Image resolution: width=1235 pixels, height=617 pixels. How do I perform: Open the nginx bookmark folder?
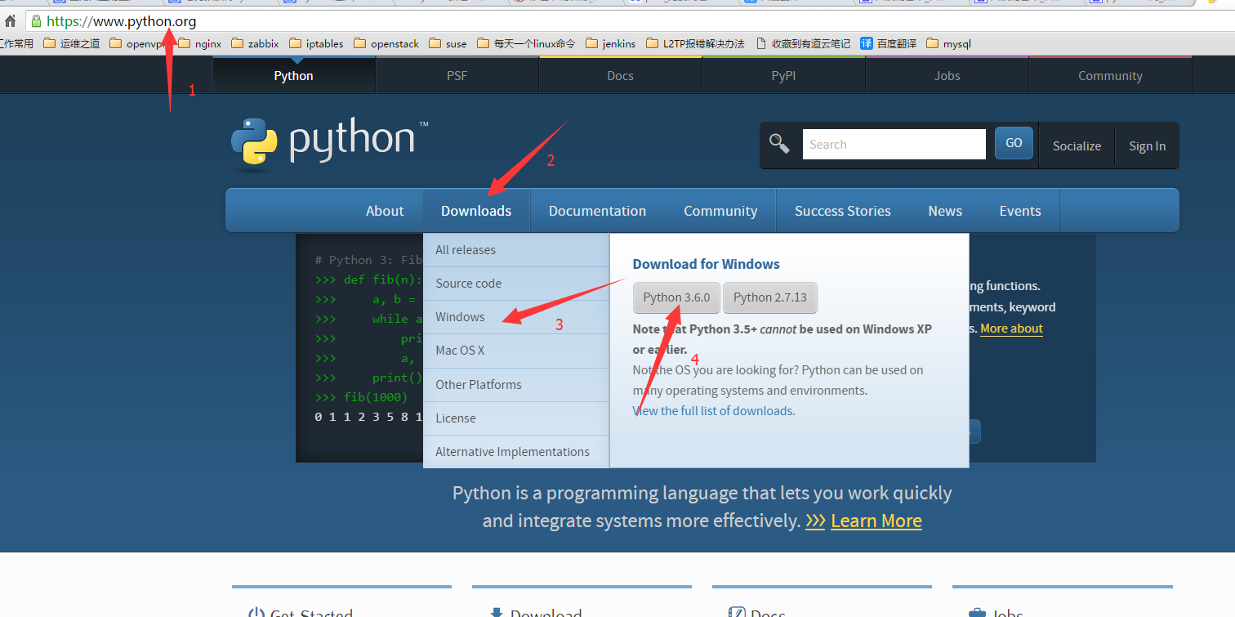[199, 44]
